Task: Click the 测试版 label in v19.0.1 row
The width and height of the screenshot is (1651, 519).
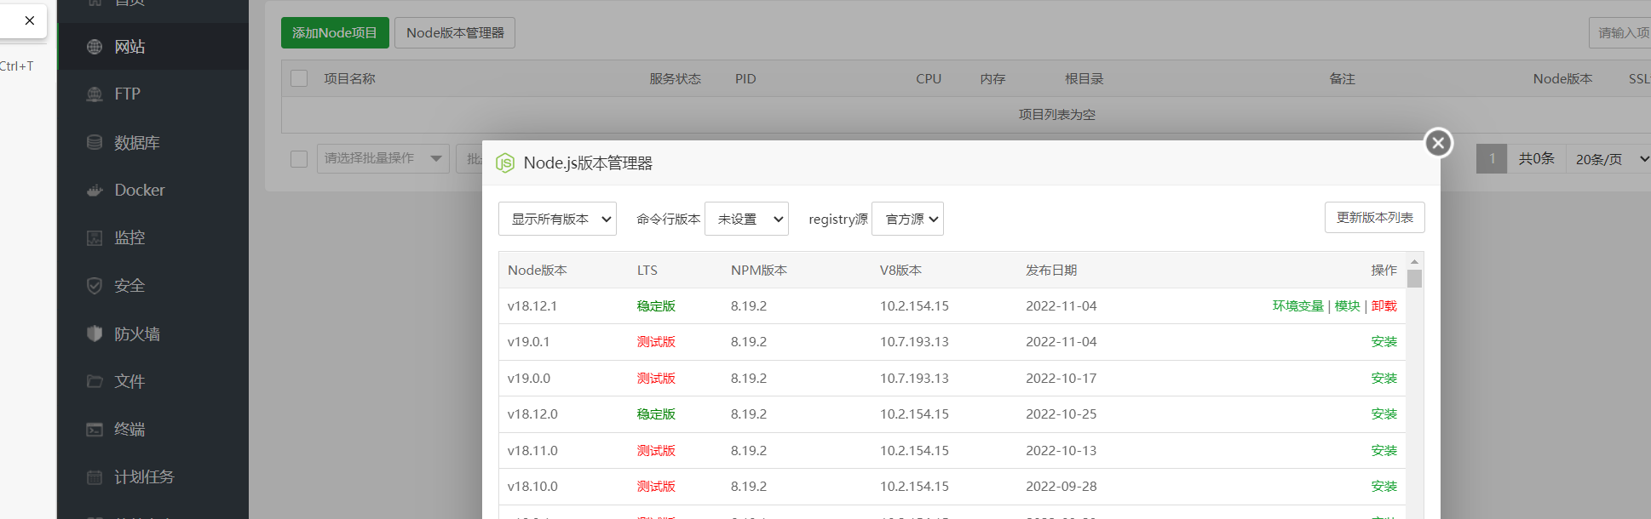Action: 656,341
